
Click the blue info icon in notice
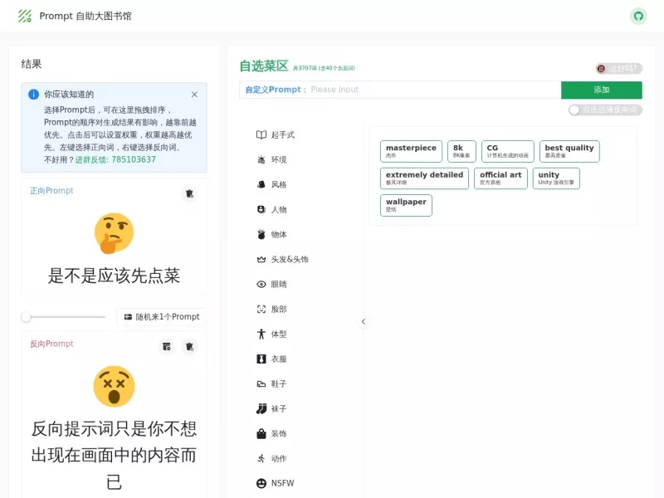click(33, 95)
